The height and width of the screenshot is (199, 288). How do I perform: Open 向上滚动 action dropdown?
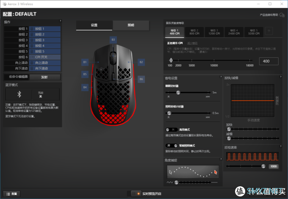pos(45,63)
